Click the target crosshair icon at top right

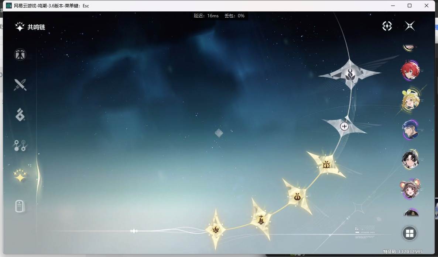tap(387, 26)
